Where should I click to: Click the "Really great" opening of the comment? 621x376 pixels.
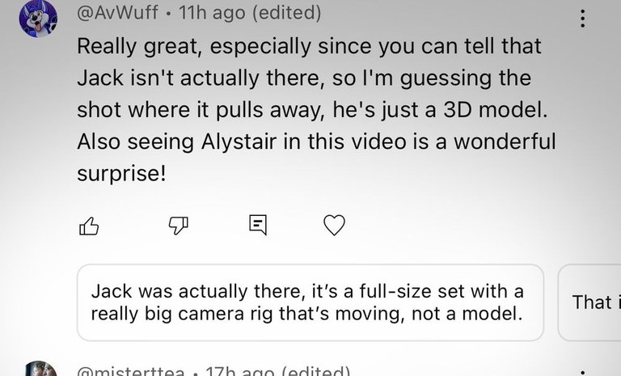click(138, 46)
